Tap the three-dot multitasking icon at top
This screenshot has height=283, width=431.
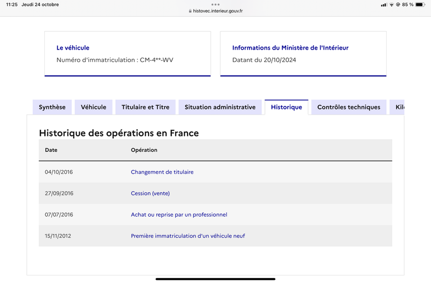click(x=215, y=4)
